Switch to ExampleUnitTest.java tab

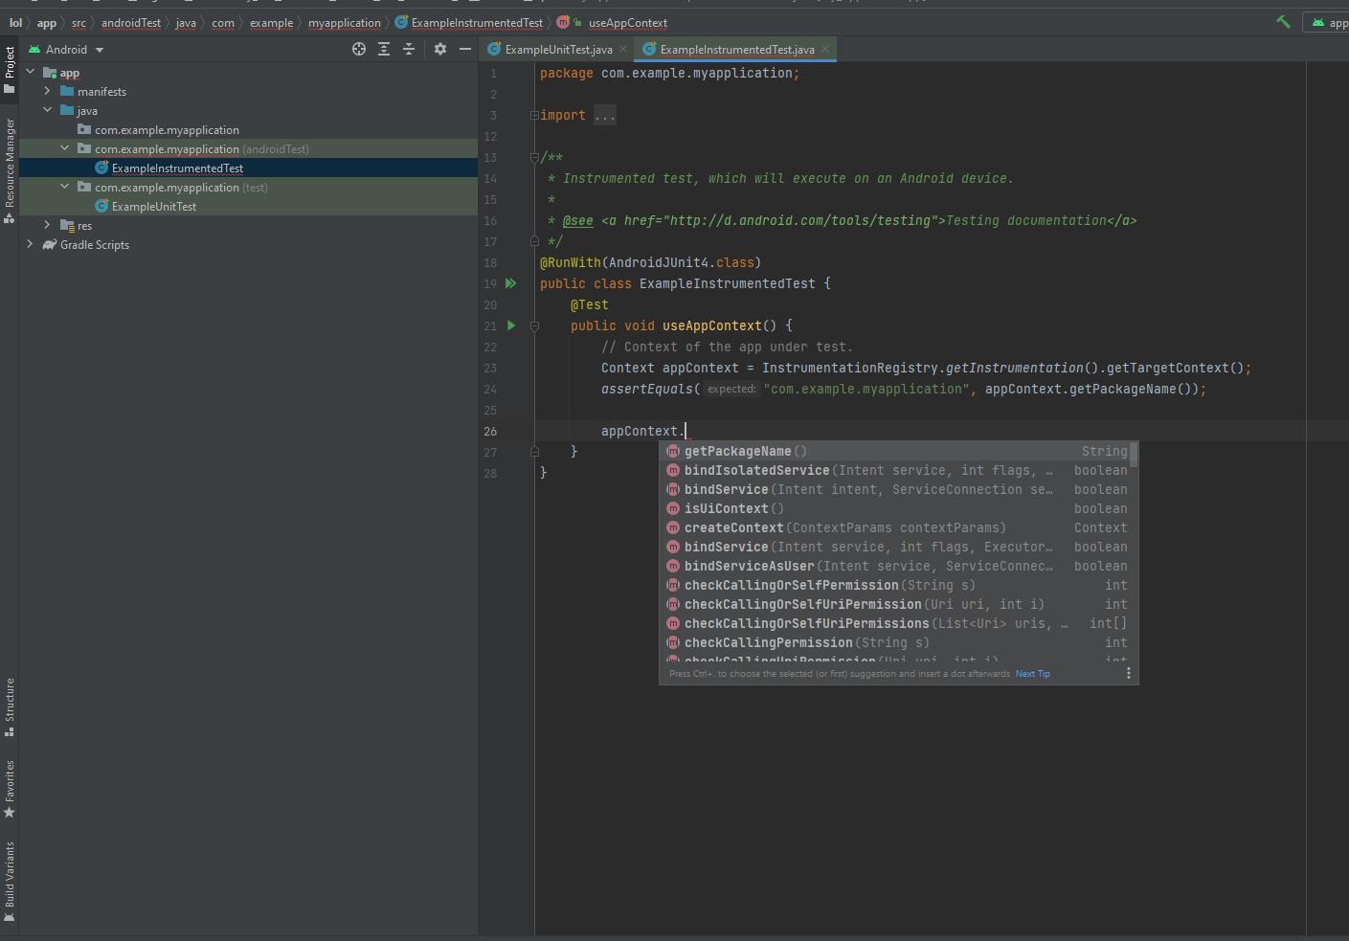click(x=558, y=50)
